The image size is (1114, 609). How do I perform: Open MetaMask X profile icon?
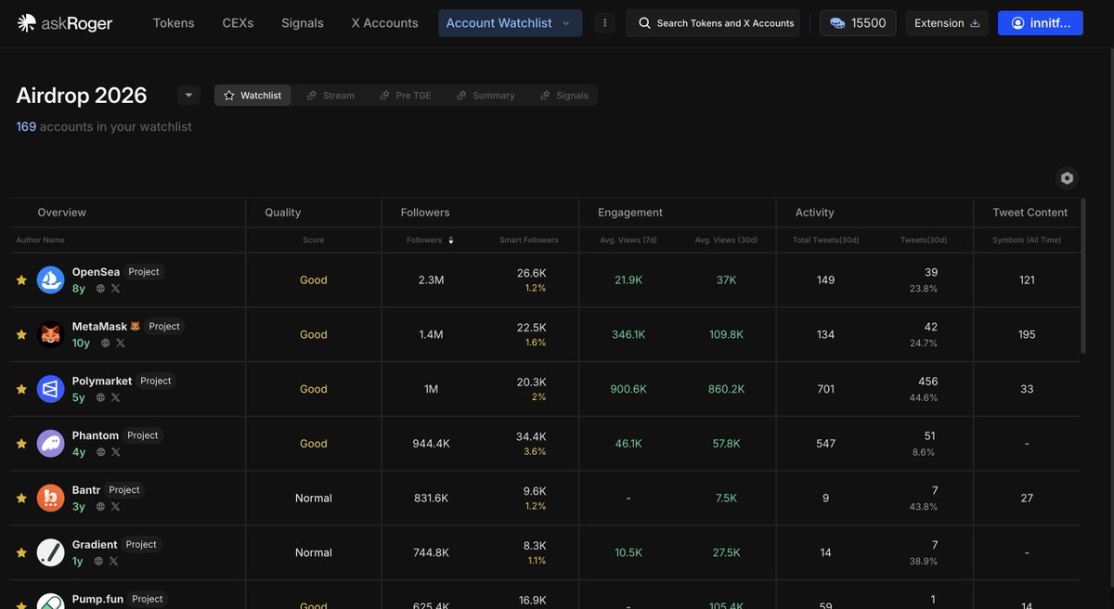tap(121, 343)
